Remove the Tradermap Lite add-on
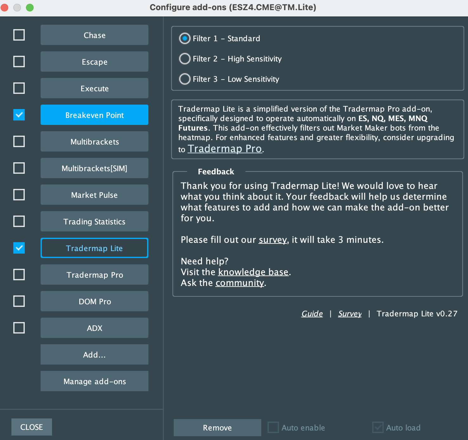 217,428
